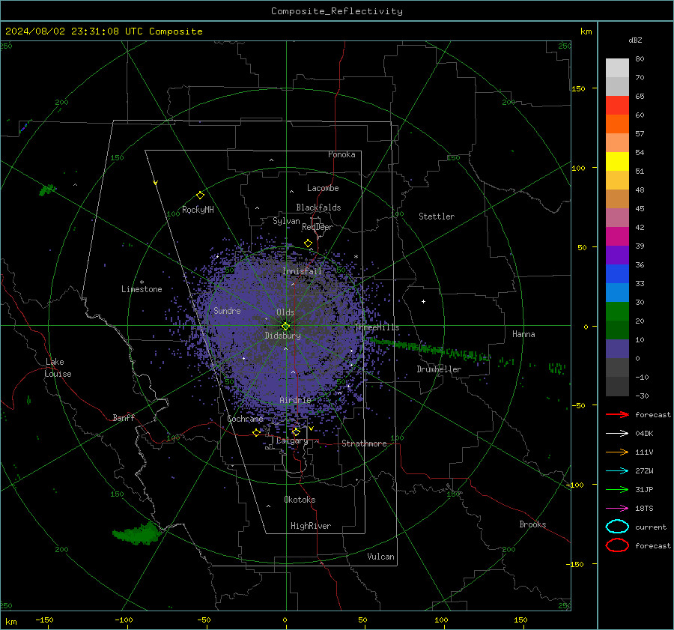Click the Brooks label
Viewport: 674px width, 630px height.
532,524
